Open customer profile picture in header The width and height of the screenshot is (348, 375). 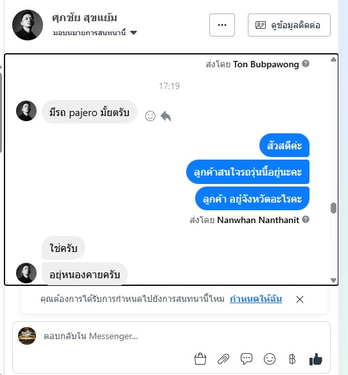tap(28, 25)
